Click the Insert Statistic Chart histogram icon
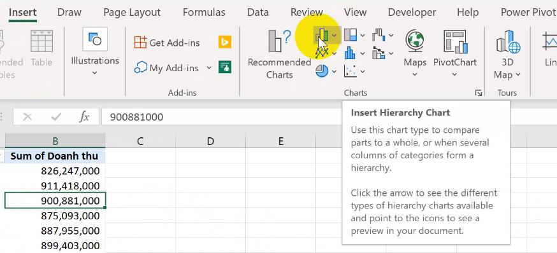This screenshot has width=557, height=253. (x=350, y=53)
